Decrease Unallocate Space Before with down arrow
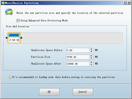The width and height of the screenshot is (132, 99). [x=91, y=51]
